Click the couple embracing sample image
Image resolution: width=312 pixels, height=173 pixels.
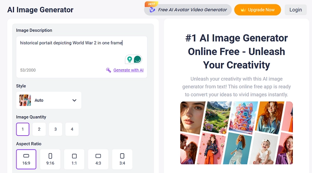click(189, 149)
